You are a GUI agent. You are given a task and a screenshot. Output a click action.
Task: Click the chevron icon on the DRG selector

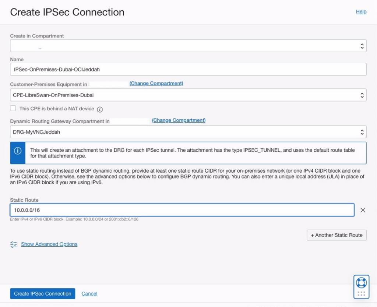pos(362,131)
